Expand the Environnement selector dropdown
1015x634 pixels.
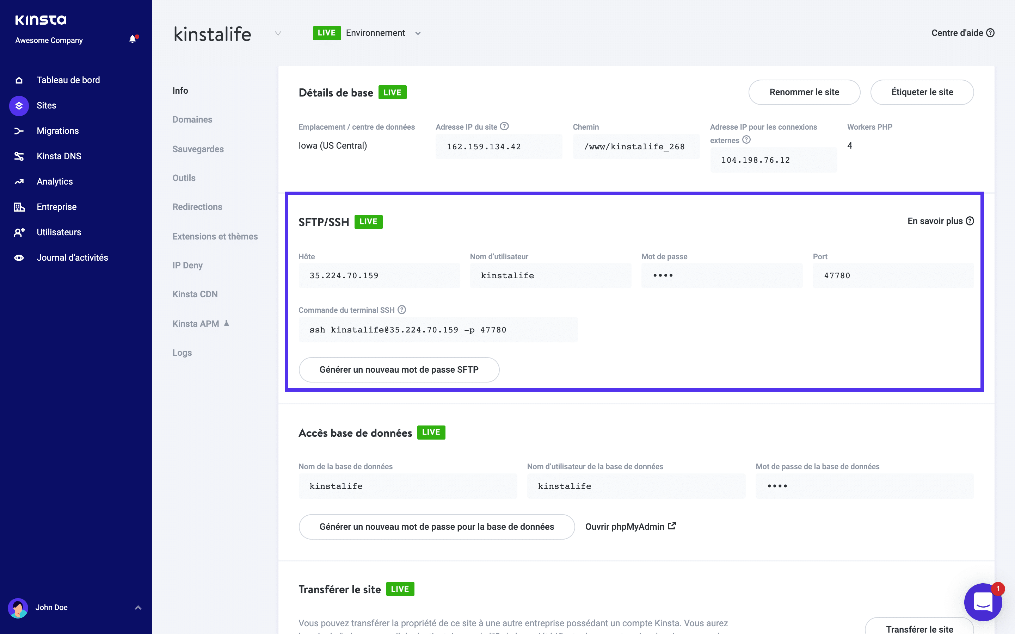coord(418,33)
